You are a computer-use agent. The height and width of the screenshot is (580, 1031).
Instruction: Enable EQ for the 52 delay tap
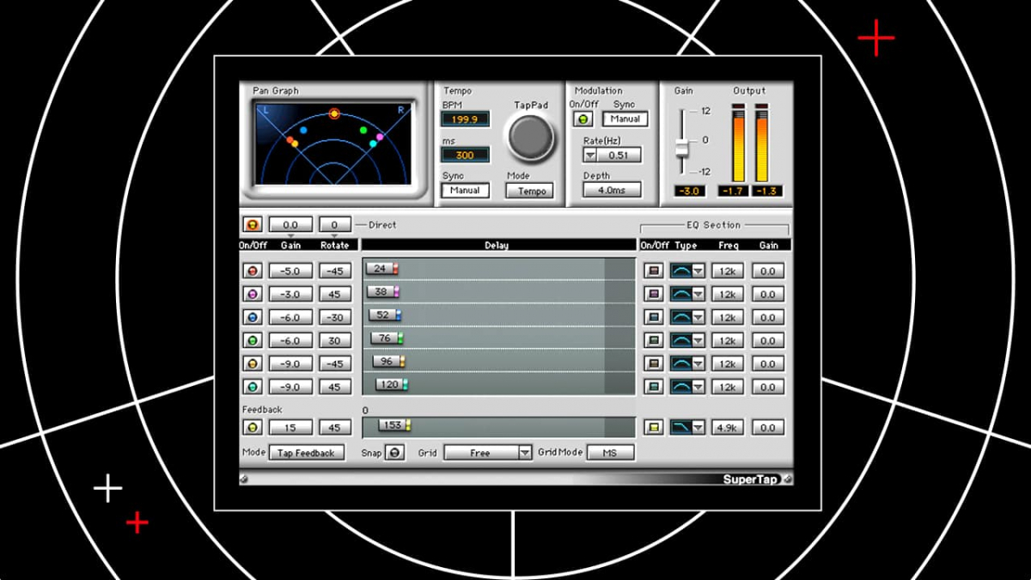coord(654,317)
